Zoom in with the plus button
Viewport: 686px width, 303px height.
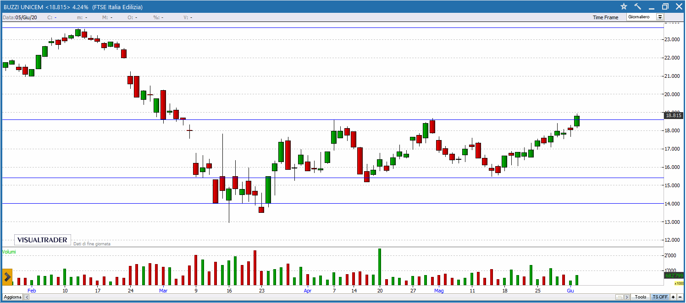coord(673,297)
